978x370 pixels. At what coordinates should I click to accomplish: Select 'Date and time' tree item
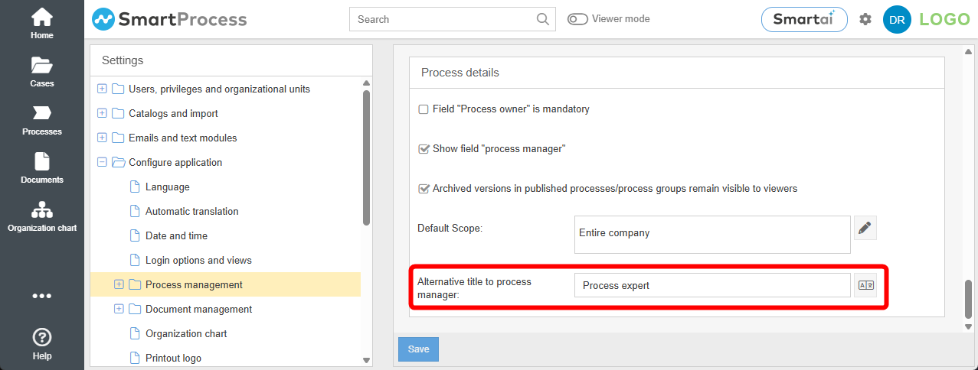click(x=176, y=235)
